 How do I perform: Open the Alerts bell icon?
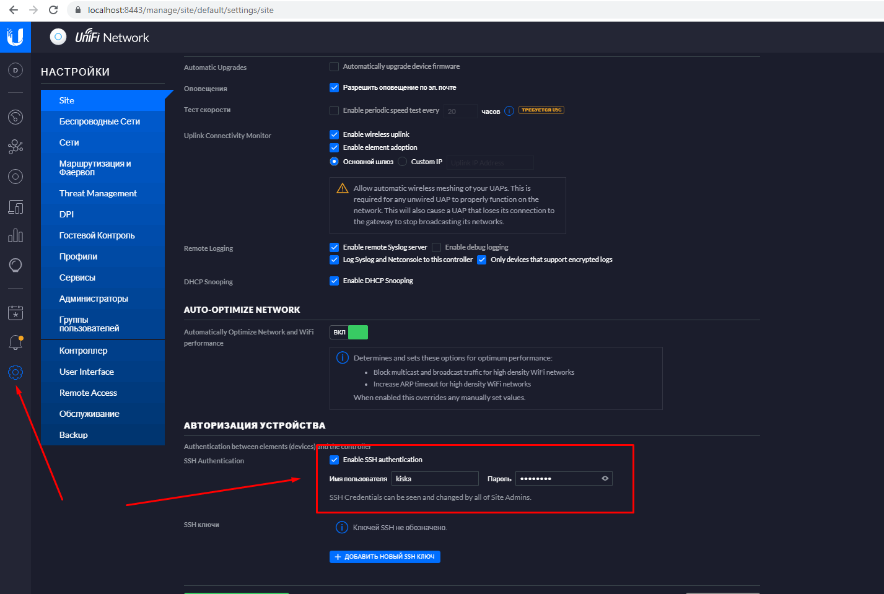15,342
